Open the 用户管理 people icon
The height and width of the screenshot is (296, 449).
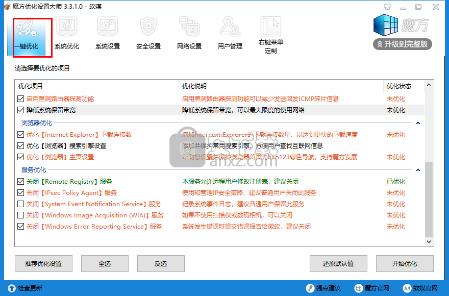(230, 27)
